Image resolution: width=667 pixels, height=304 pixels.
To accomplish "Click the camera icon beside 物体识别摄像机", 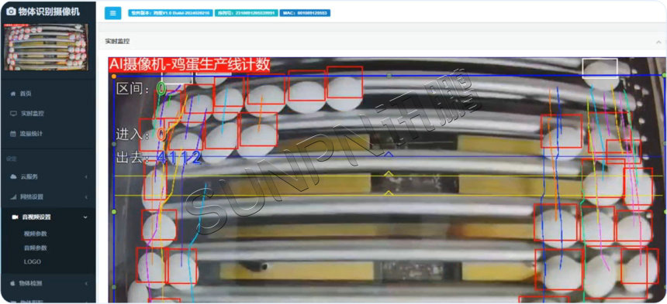I will pyautogui.click(x=11, y=12).
